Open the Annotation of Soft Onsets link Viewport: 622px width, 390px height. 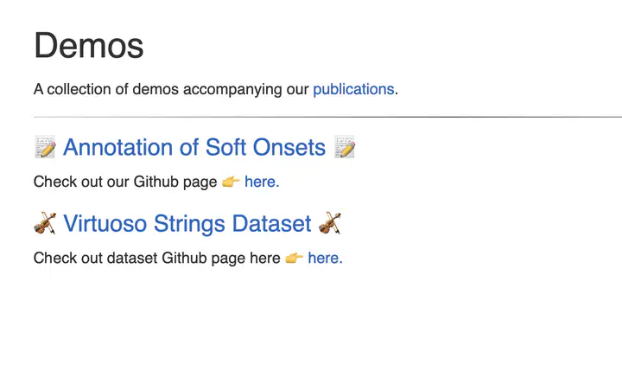tap(194, 148)
